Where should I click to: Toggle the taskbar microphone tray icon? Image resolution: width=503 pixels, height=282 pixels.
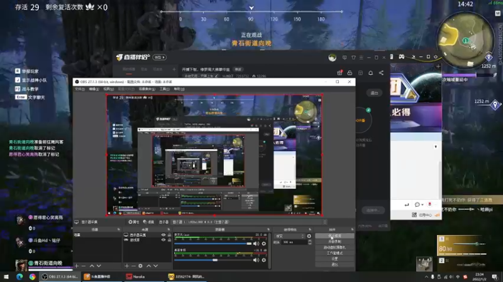click(x=433, y=277)
